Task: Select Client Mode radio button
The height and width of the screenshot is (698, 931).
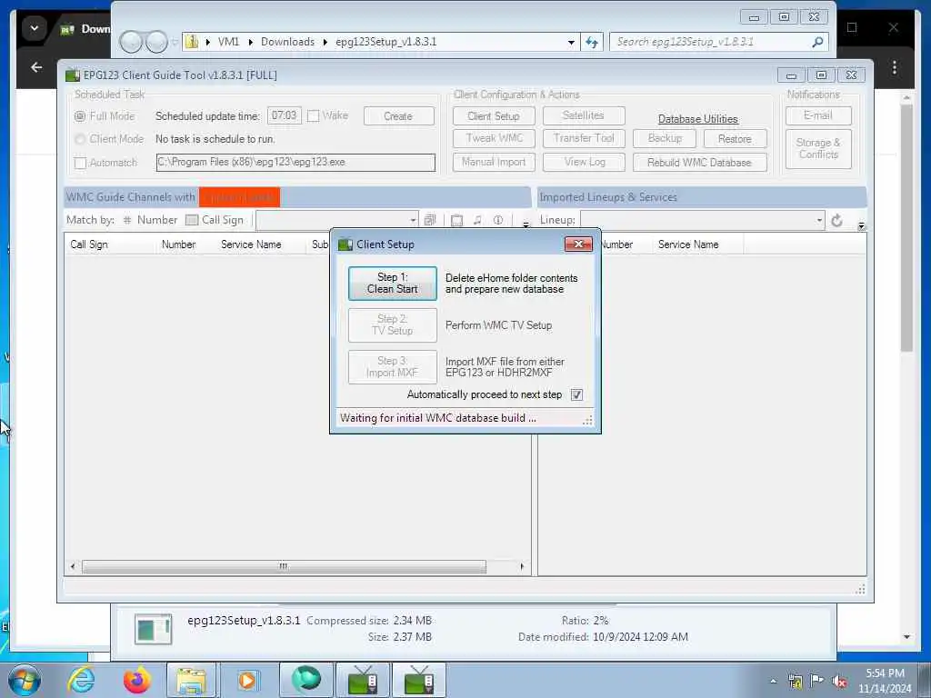Action: point(80,139)
